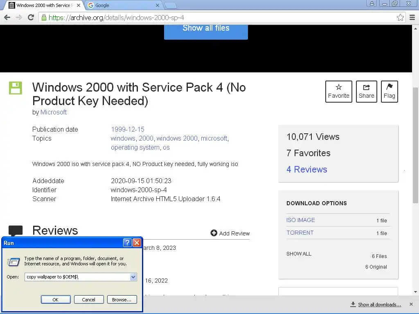Click the green padlock security icon
Viewport: 419px width, 314px height.
pos(44,18)
